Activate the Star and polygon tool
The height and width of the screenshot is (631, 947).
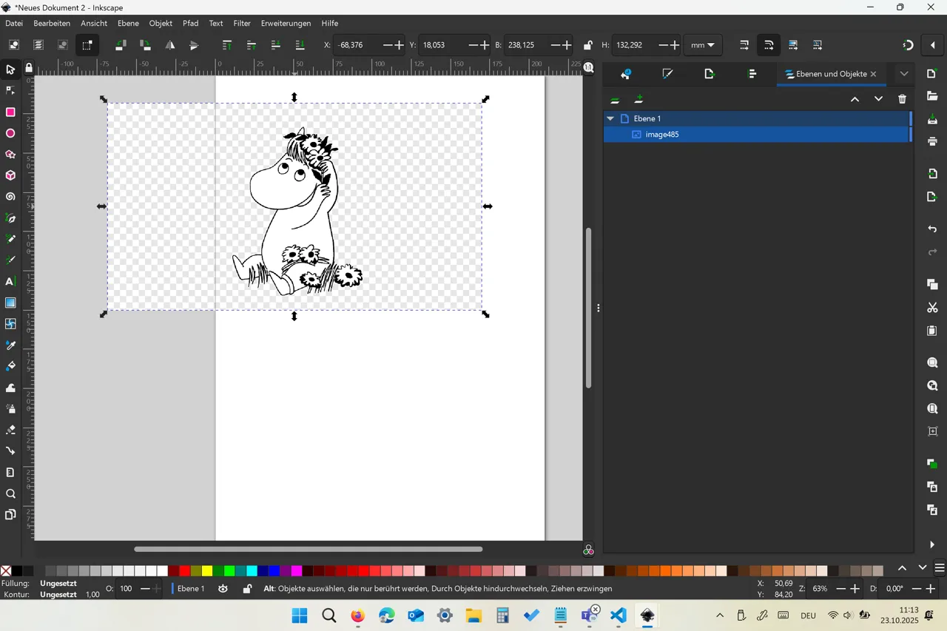(x=10, y=155)
